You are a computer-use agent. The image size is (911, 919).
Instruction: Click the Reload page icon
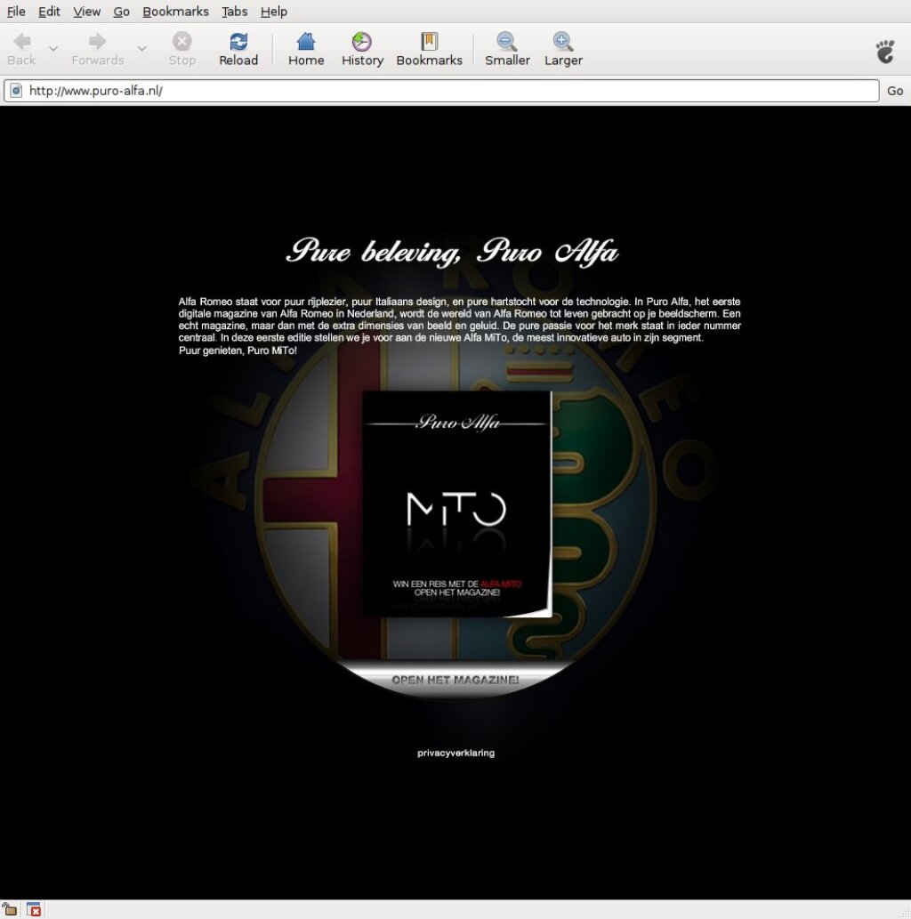click(238, 42)
